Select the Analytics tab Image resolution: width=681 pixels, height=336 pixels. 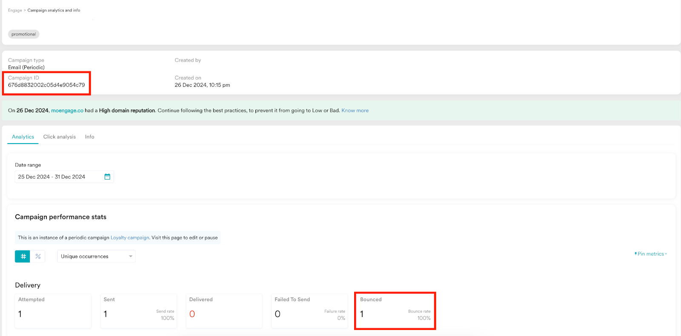[x=23, y=137]
